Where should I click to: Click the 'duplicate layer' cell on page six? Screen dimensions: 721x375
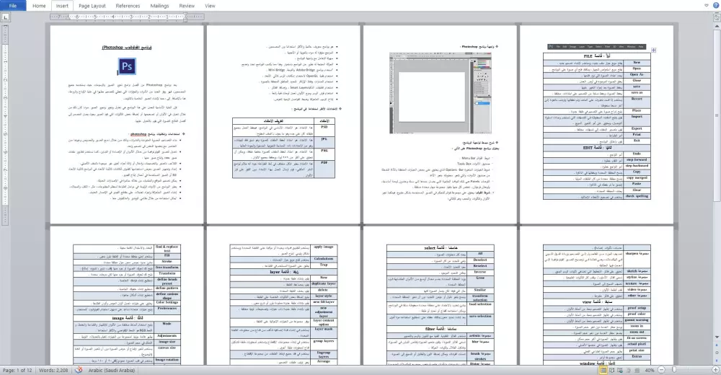324,284
